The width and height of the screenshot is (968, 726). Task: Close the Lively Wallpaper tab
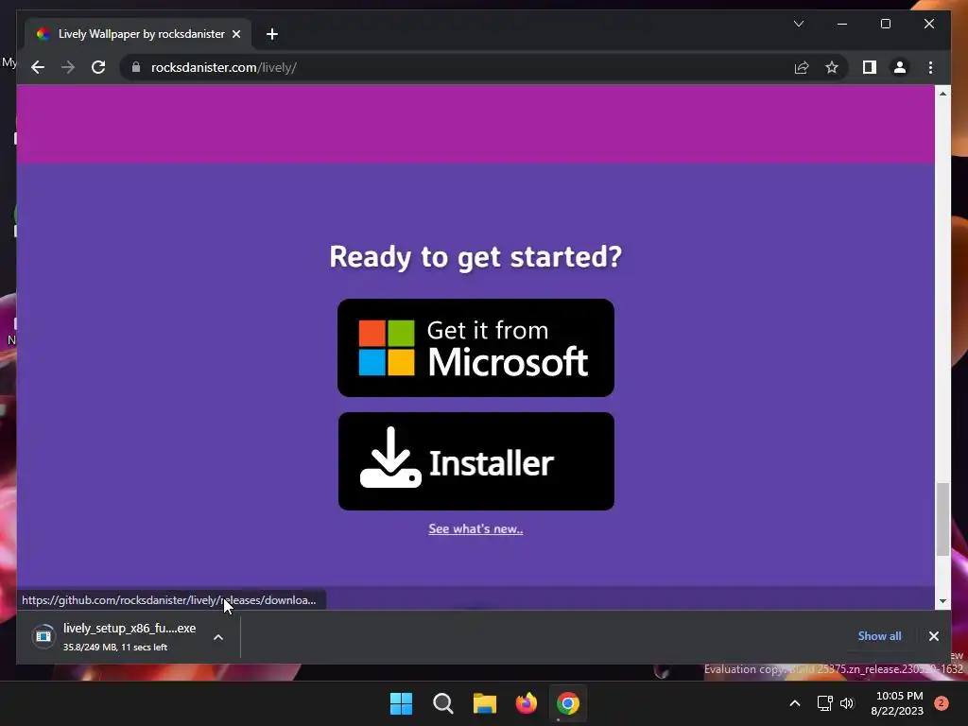tap(235, 34)
